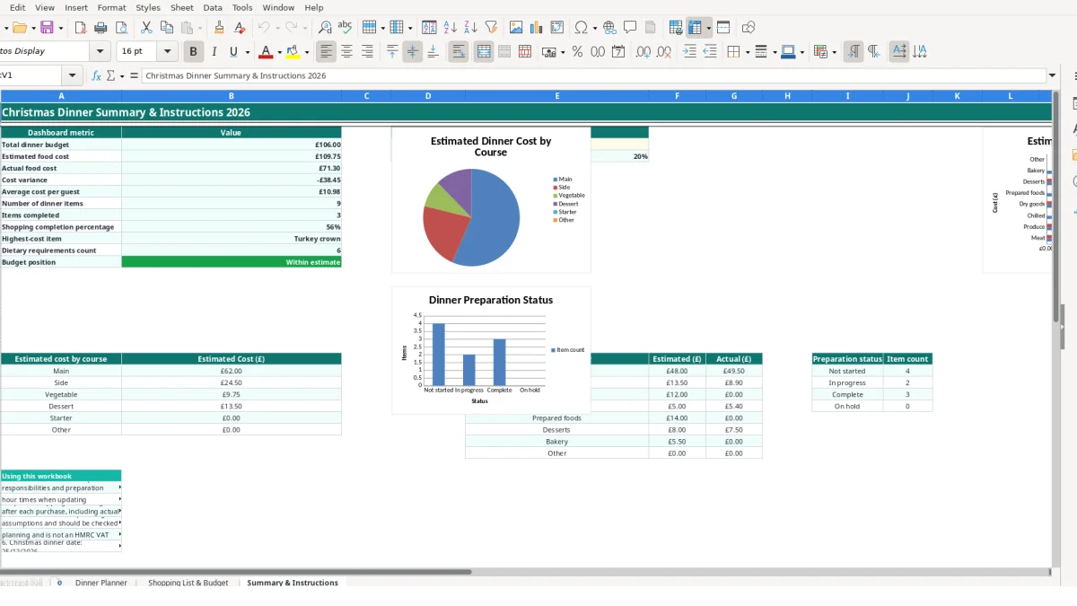This screenshot has height=606, width=1077.
Task: Select column E header
Action: click(557, 96)
